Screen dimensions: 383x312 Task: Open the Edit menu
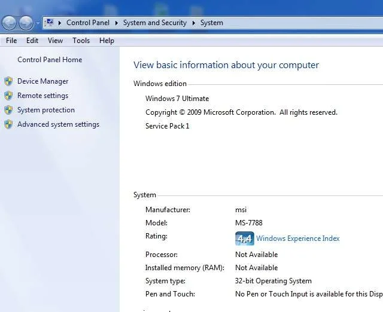32,41
